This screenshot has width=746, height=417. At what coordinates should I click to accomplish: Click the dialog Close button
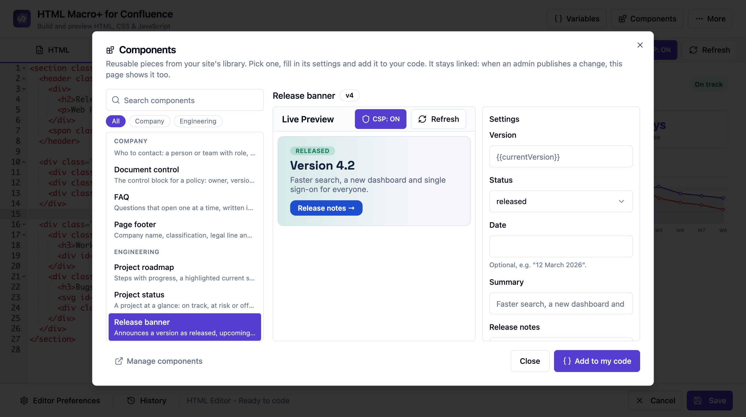(530, 361)
